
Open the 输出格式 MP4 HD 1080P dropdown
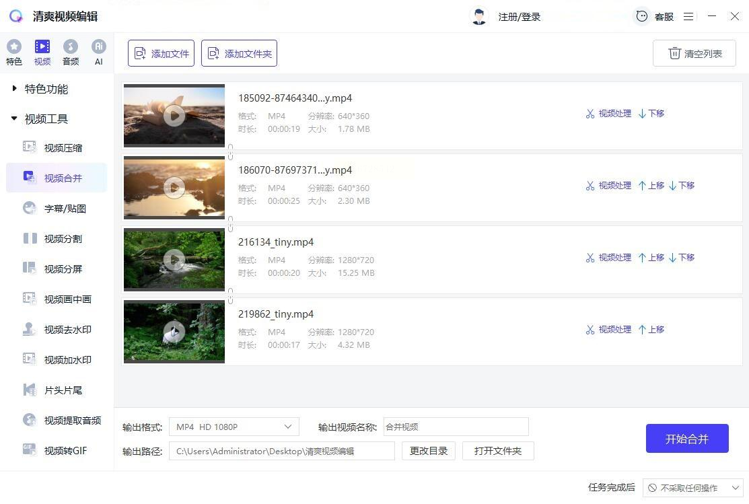(x=234, y=427)
